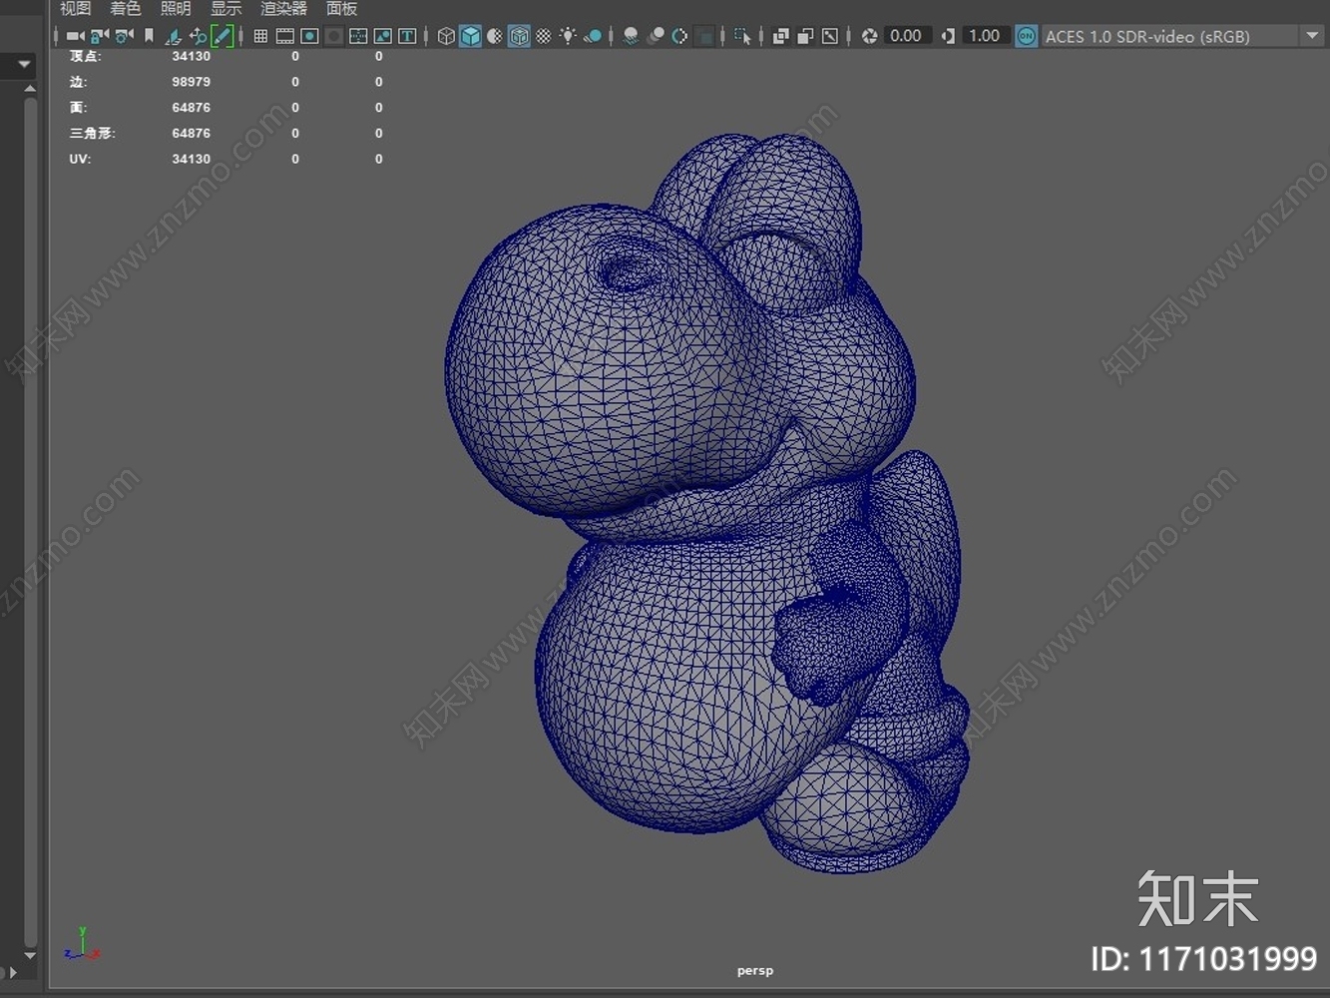Toggle the Depth of Field icon
Viewport: 1330px width, 998px height.
[x=704, y=36]
